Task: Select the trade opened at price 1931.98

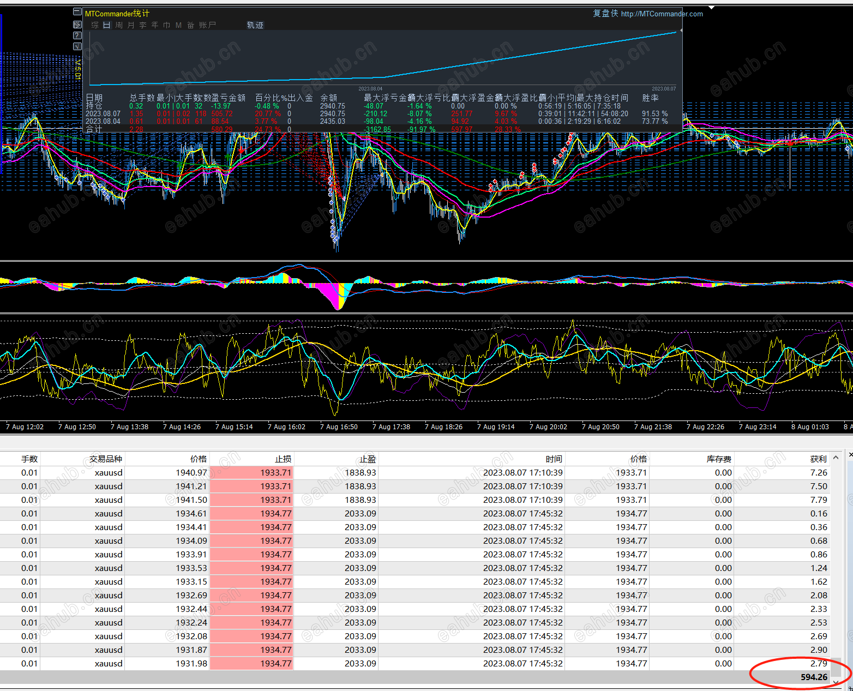Action: (x=415, y=664)
